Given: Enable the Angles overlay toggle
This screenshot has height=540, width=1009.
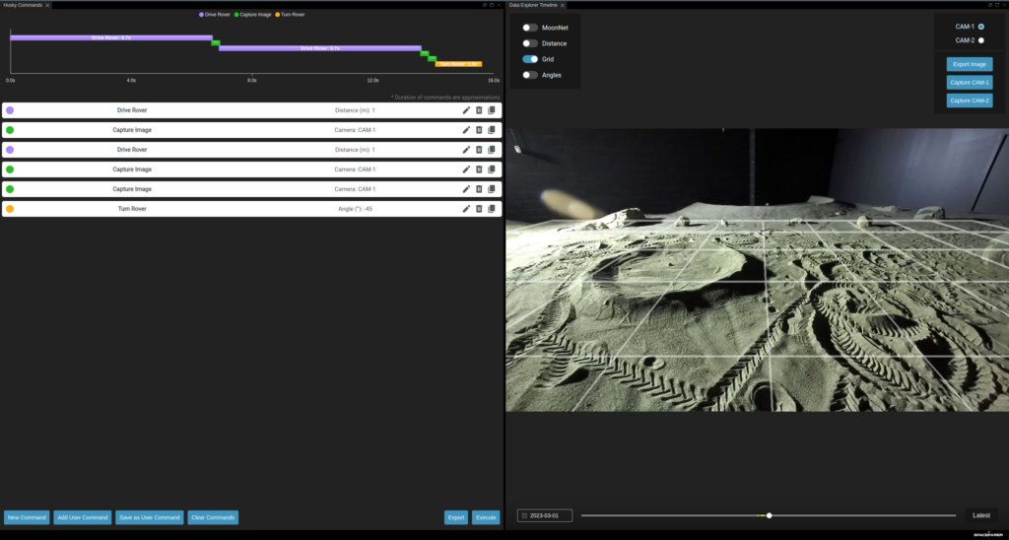Looking at the screenshot, I should [x=529, y=75].
